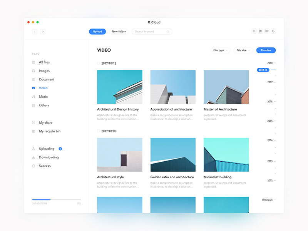Click the Architectural Design History title
The width and height of the screenshot is (308, 231).
(118, 109)
